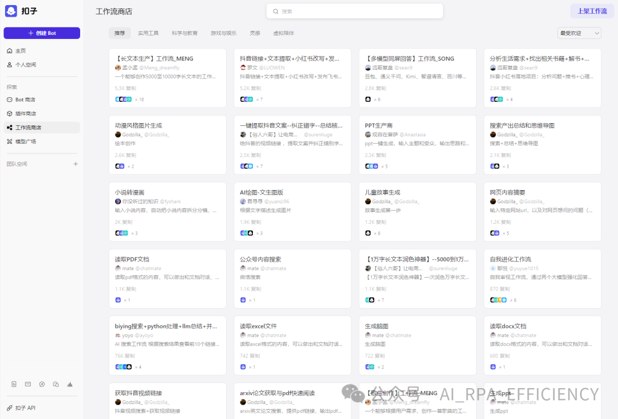Open the 最受欢迎 sort dropdown
Viewport: 618px width, 419px height.
coord(579,33)
